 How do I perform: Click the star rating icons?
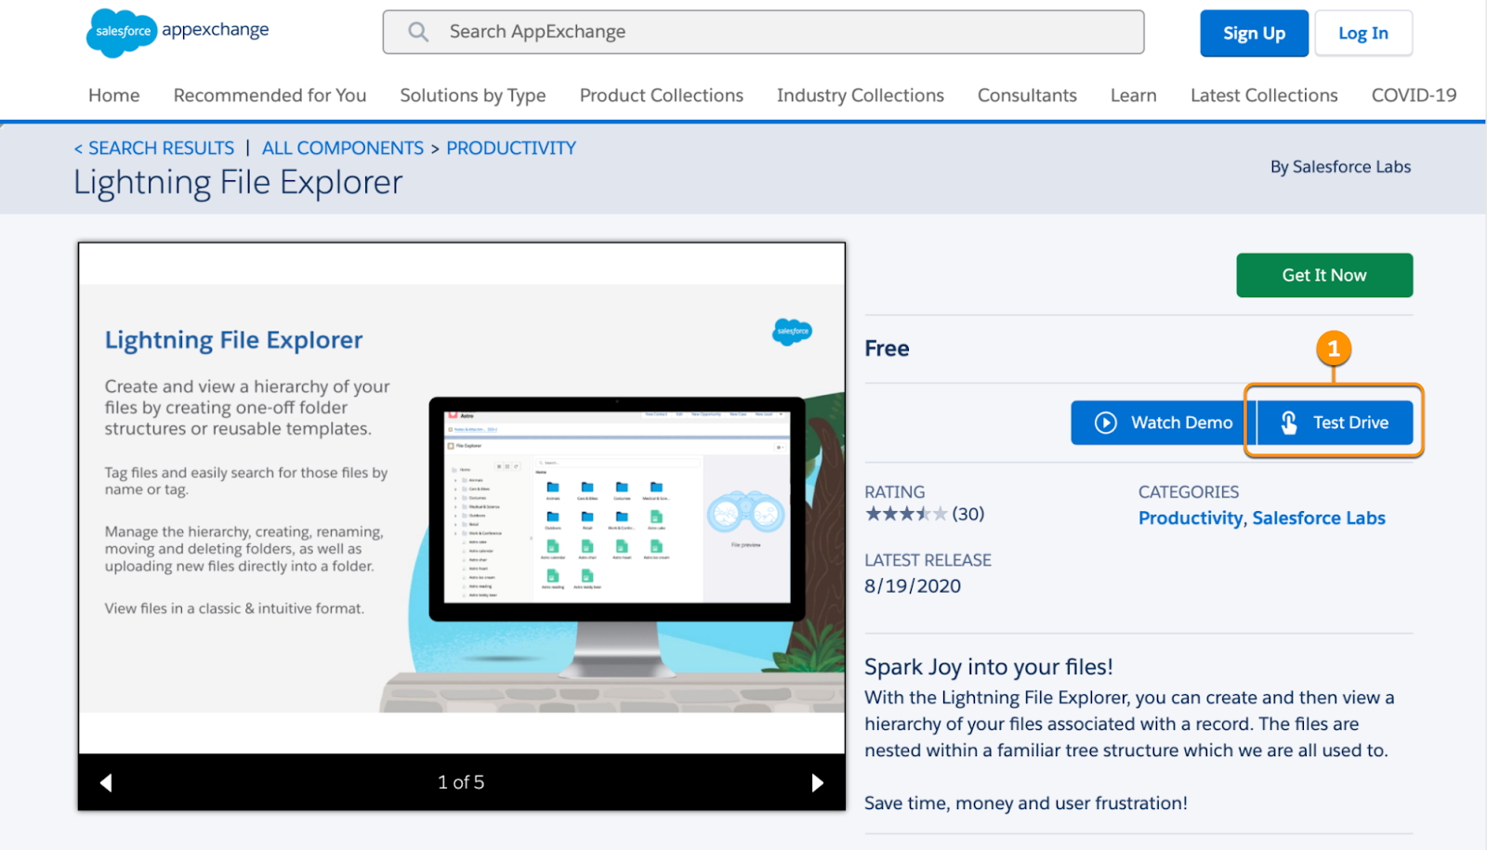pos(906,514)
